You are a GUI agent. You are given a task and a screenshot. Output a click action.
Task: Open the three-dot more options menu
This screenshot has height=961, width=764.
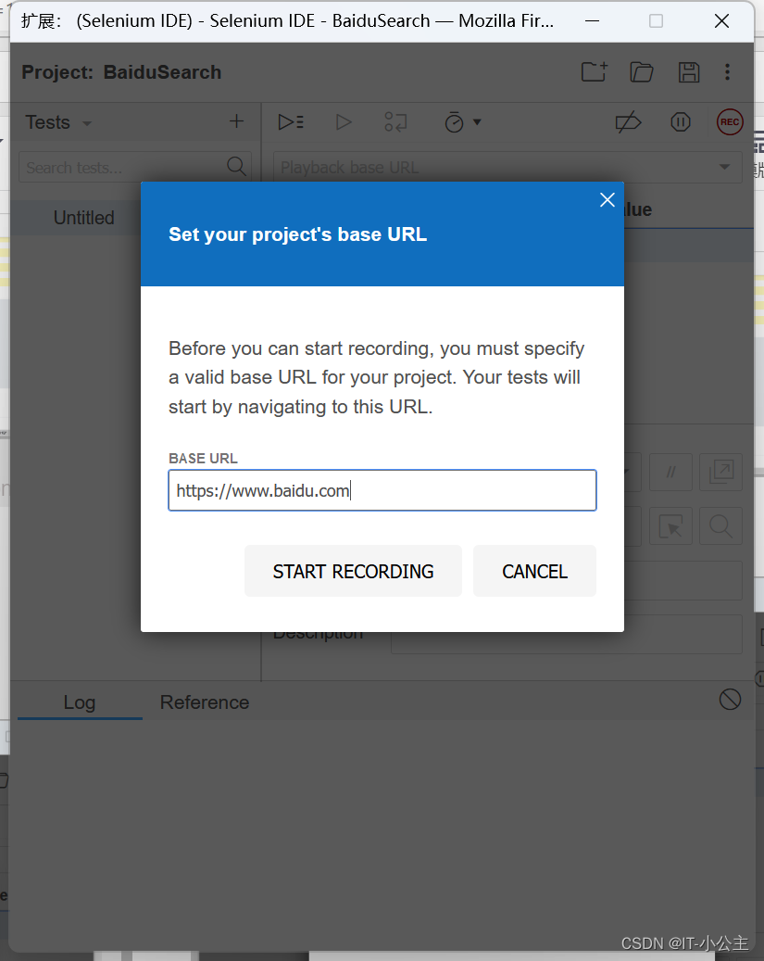727,72
